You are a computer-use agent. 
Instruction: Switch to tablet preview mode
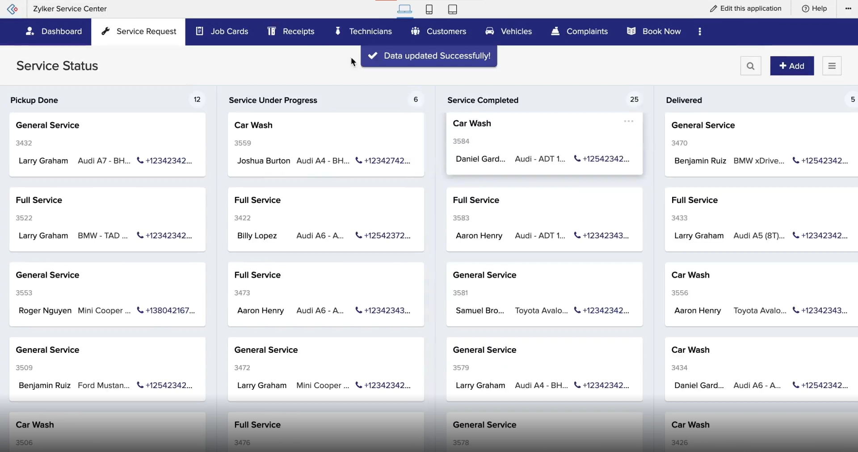[x=452, y=9]
